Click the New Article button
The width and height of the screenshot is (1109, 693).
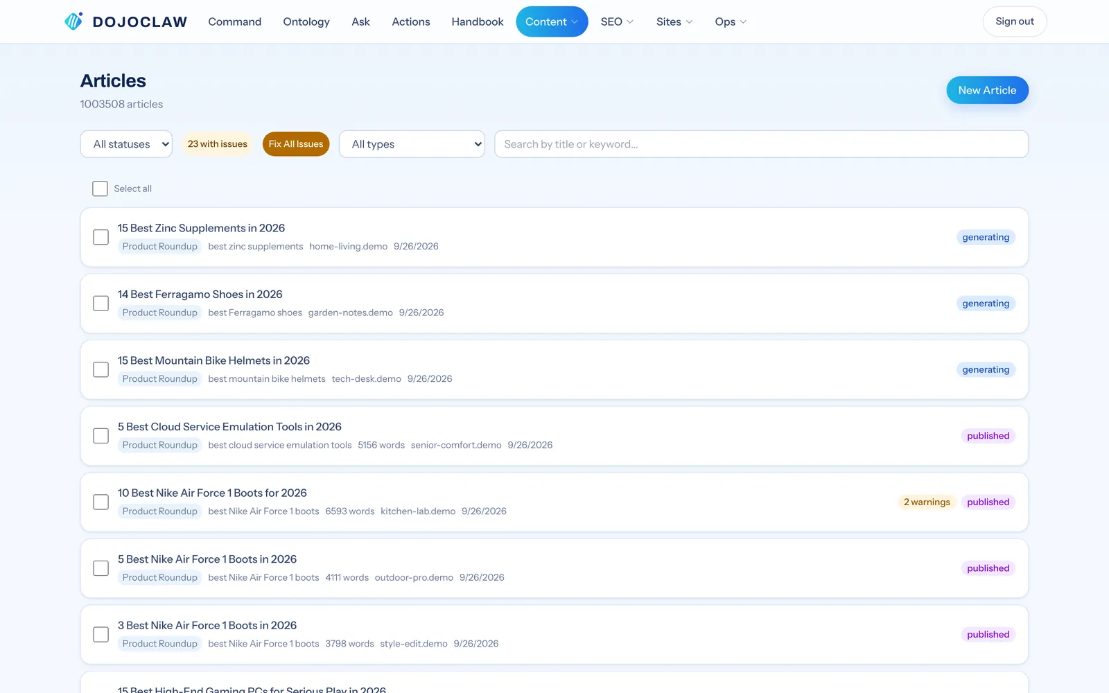tap(987, 90)
